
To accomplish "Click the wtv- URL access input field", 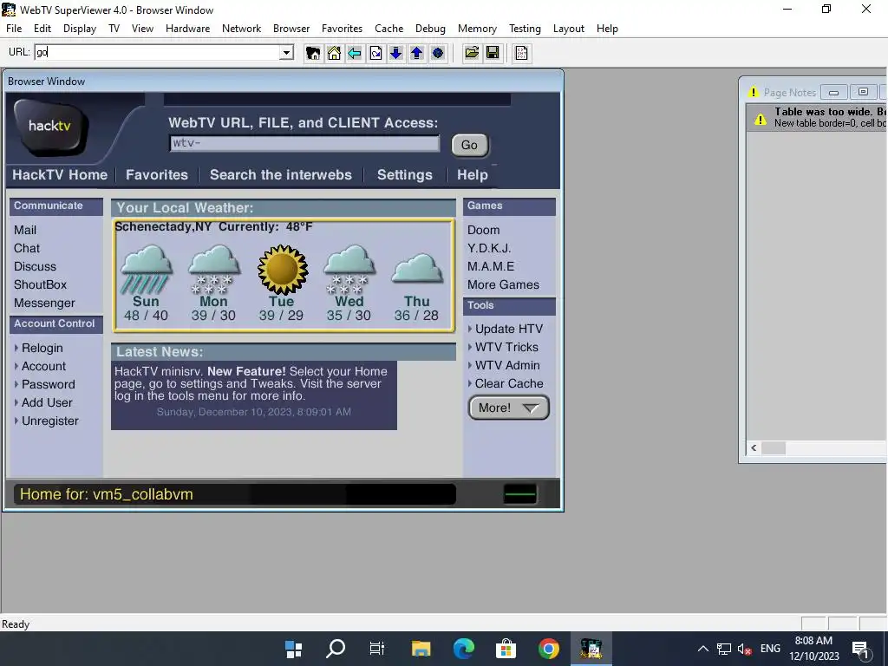I will (x=304, y=143).
